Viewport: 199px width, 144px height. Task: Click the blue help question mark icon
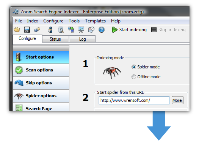point(102,30)
